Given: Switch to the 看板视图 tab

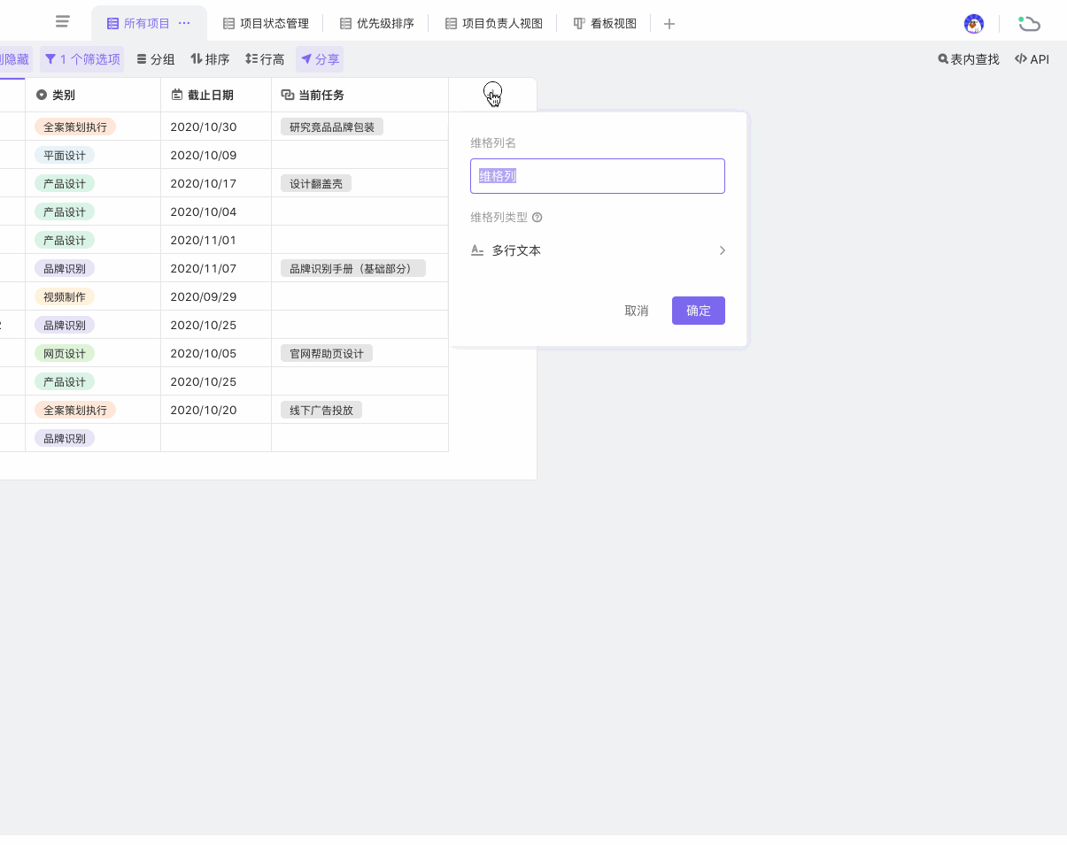Looking at the screenshot, I should (605, 24).
